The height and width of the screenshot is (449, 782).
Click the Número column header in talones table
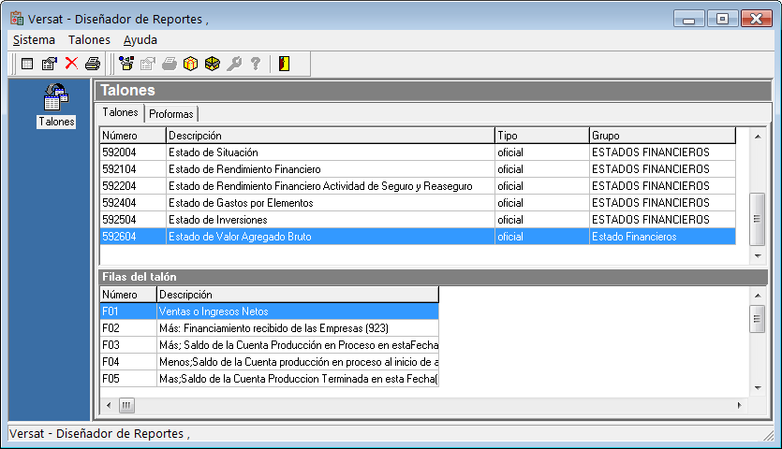click(x=133, y=136)
